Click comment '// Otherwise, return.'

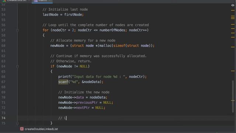pyautogui.click(x=71, y=61)
